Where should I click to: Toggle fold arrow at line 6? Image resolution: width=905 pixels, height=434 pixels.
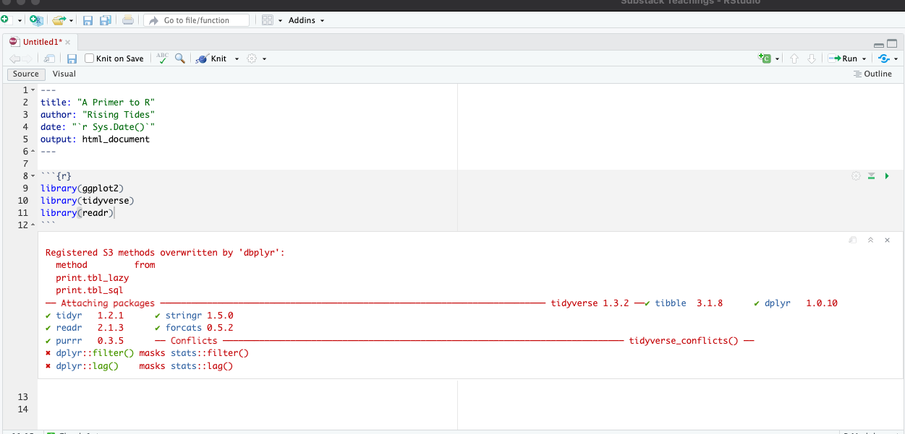(x=33, y=152)
